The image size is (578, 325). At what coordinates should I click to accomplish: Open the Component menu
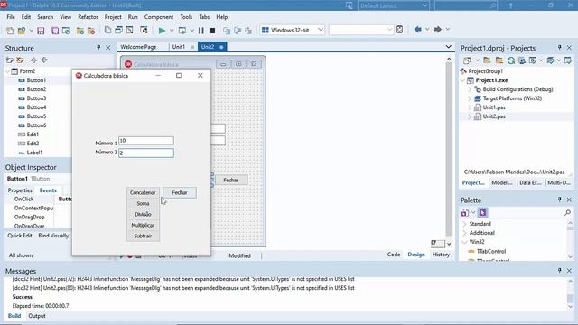tap(159, 17)
